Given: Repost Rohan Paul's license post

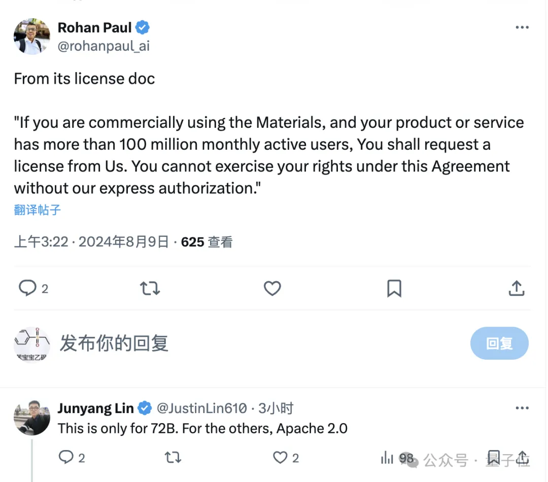Looking at the screenshot, I should [x=150, y=288].
